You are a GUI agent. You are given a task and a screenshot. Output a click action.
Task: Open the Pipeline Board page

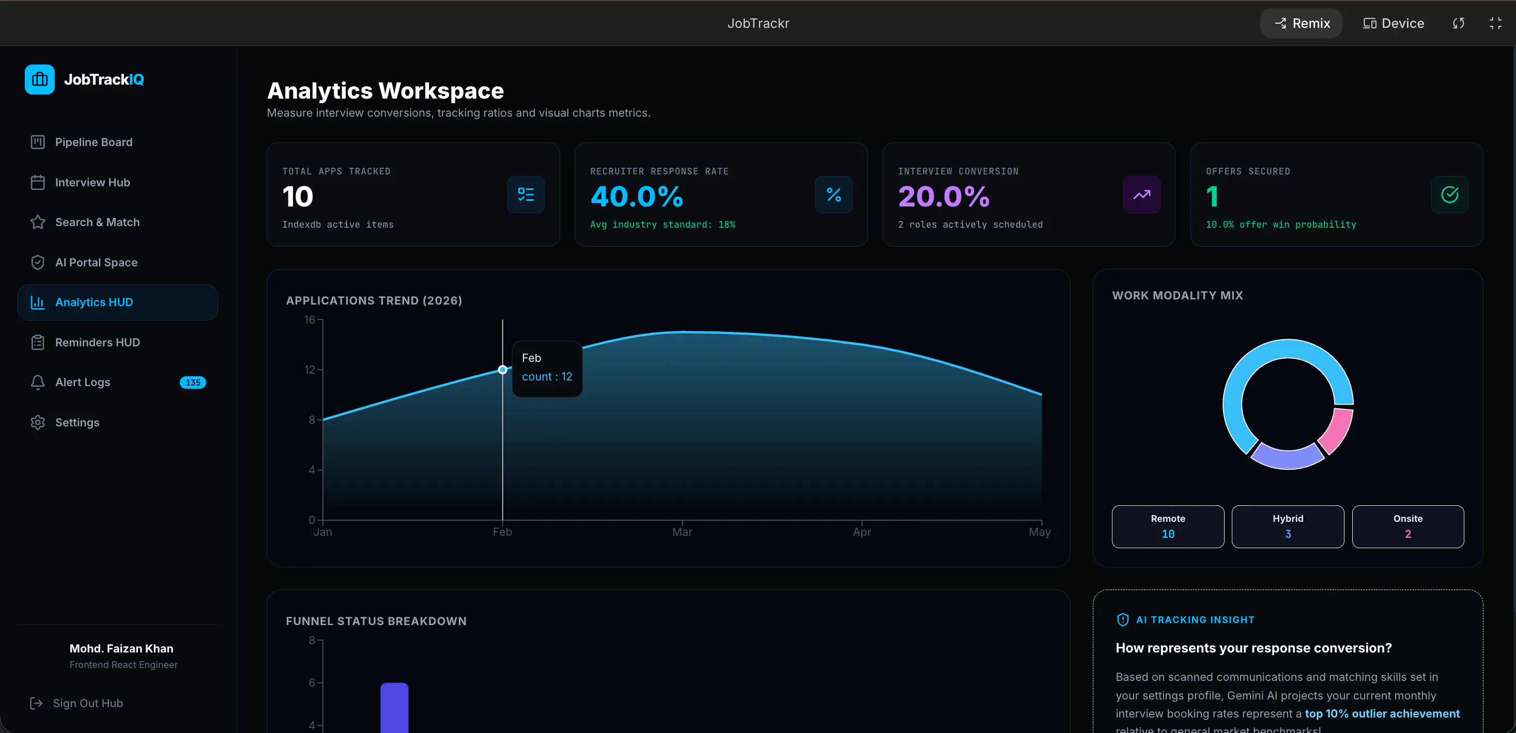point(118,142)
